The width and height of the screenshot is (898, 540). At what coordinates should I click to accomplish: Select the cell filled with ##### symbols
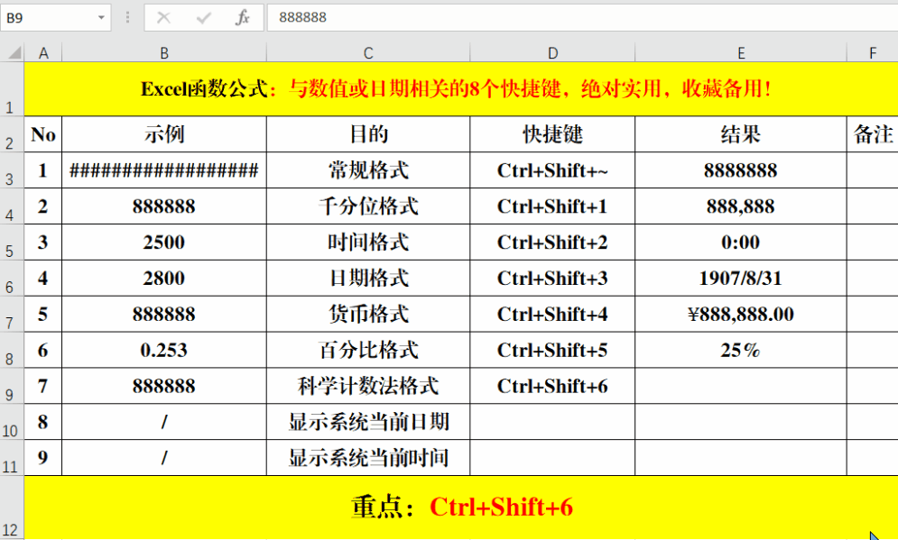164,169
